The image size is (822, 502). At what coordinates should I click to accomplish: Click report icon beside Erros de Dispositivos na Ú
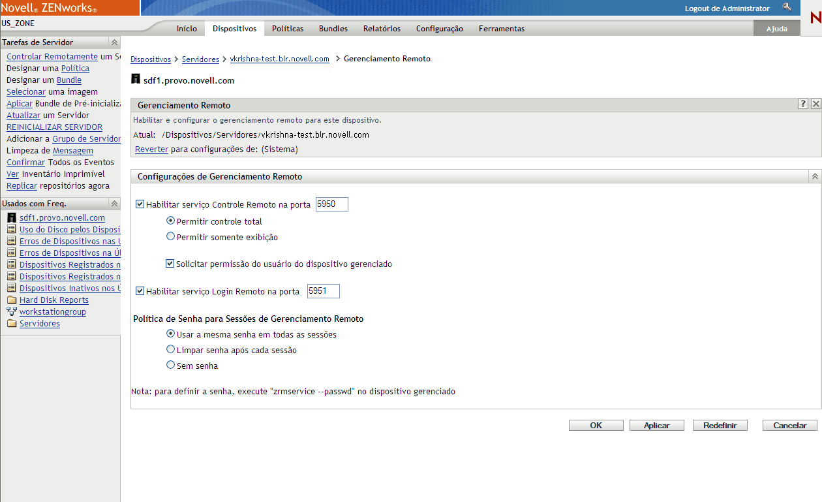(x=11, y=253)
